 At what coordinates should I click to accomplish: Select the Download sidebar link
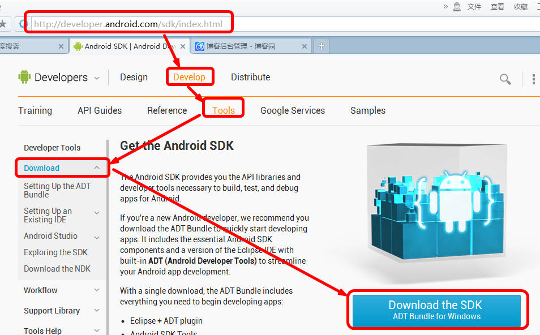[41, 168]
